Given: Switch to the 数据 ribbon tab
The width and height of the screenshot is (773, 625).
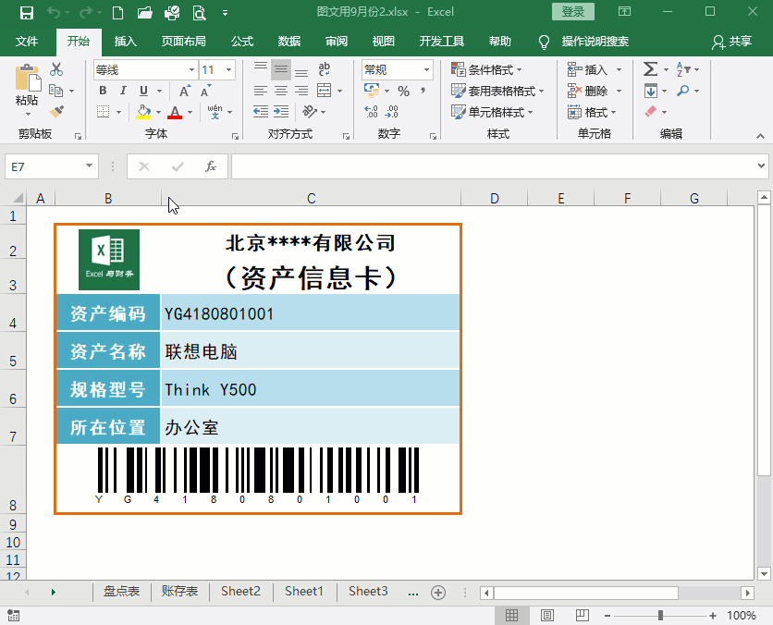Looking at the screenshot, I should [x=288, y=42].
